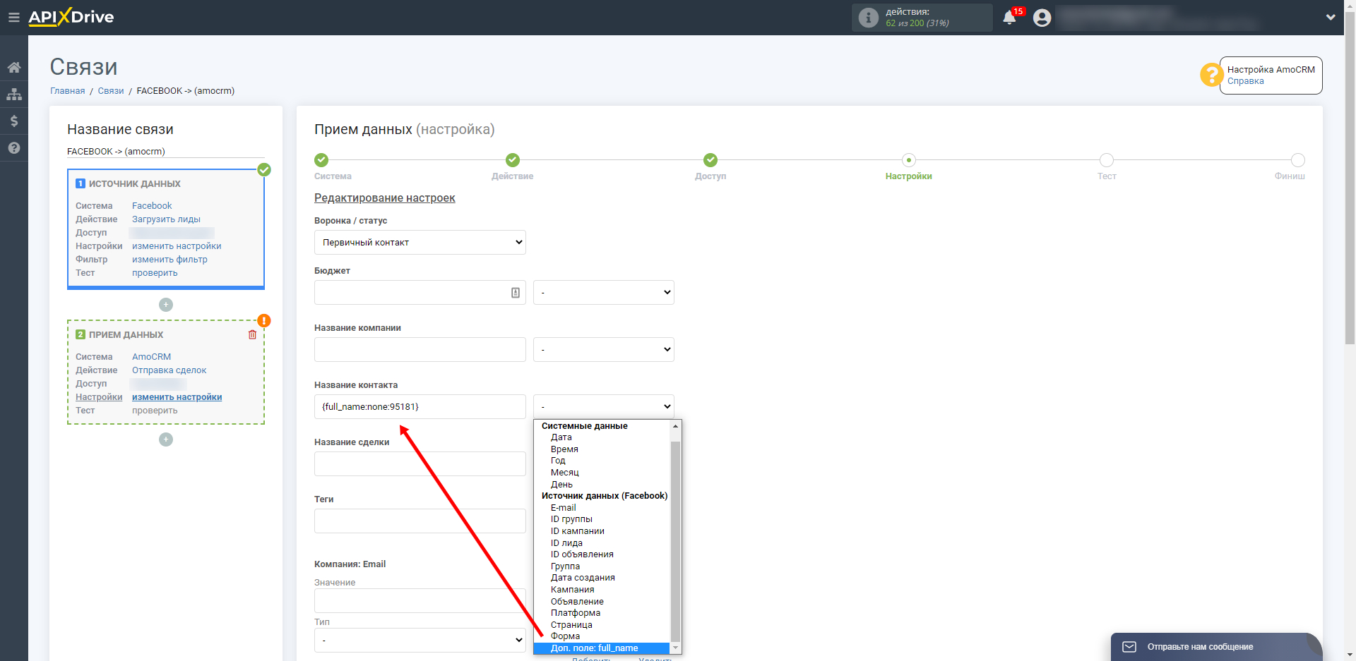Go to the Действие step
1356x661 pixels.
tap(513, 160)
